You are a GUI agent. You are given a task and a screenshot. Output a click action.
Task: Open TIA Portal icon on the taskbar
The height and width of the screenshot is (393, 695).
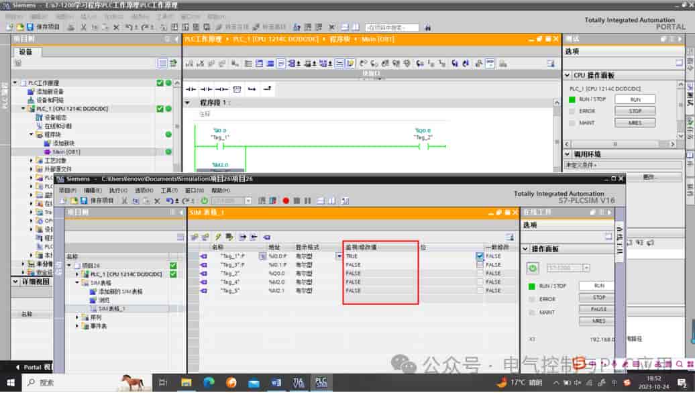[x=299, y=382]
